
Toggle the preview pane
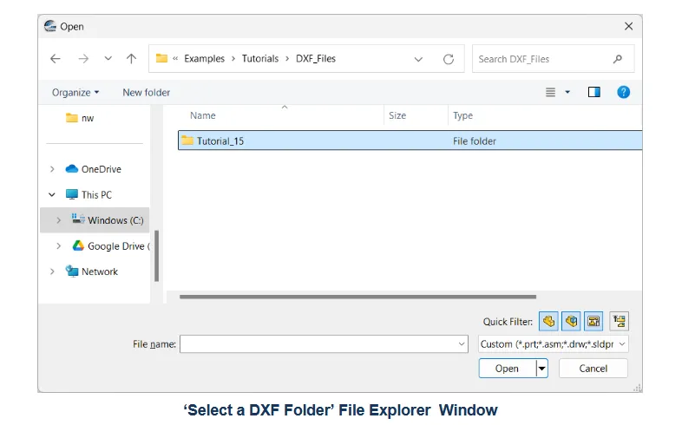[x=594, y=92]
